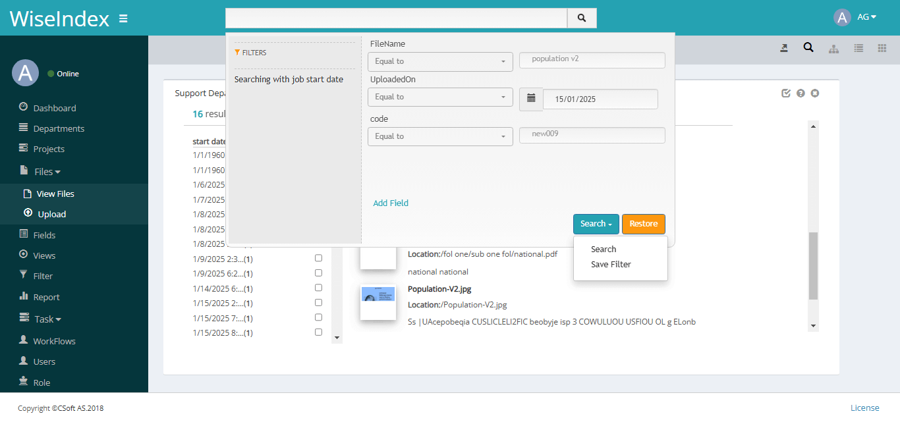Expand the code condition dropdown
900x422 pixels.
click(439, 136)
